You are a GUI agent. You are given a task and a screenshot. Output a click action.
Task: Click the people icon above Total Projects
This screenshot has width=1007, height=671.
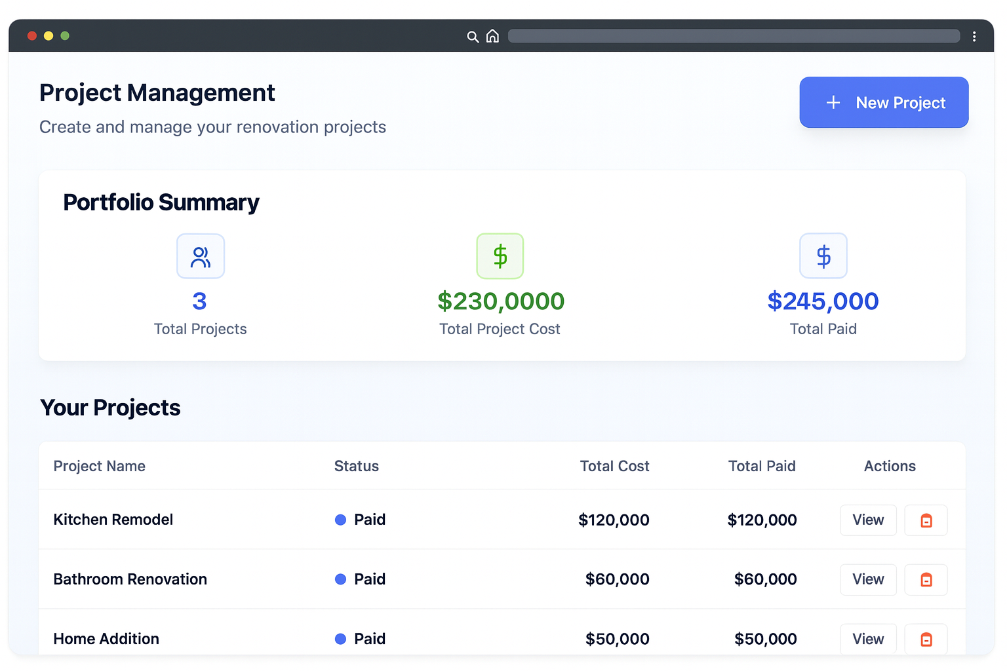point(200,256)
